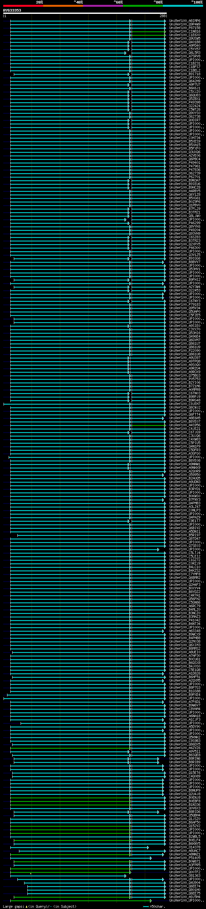Image resolution: width=206 pixels, height=909 pixels.
Task: Select label UniRef100_Q6FTT4
Action: [185, 415]
